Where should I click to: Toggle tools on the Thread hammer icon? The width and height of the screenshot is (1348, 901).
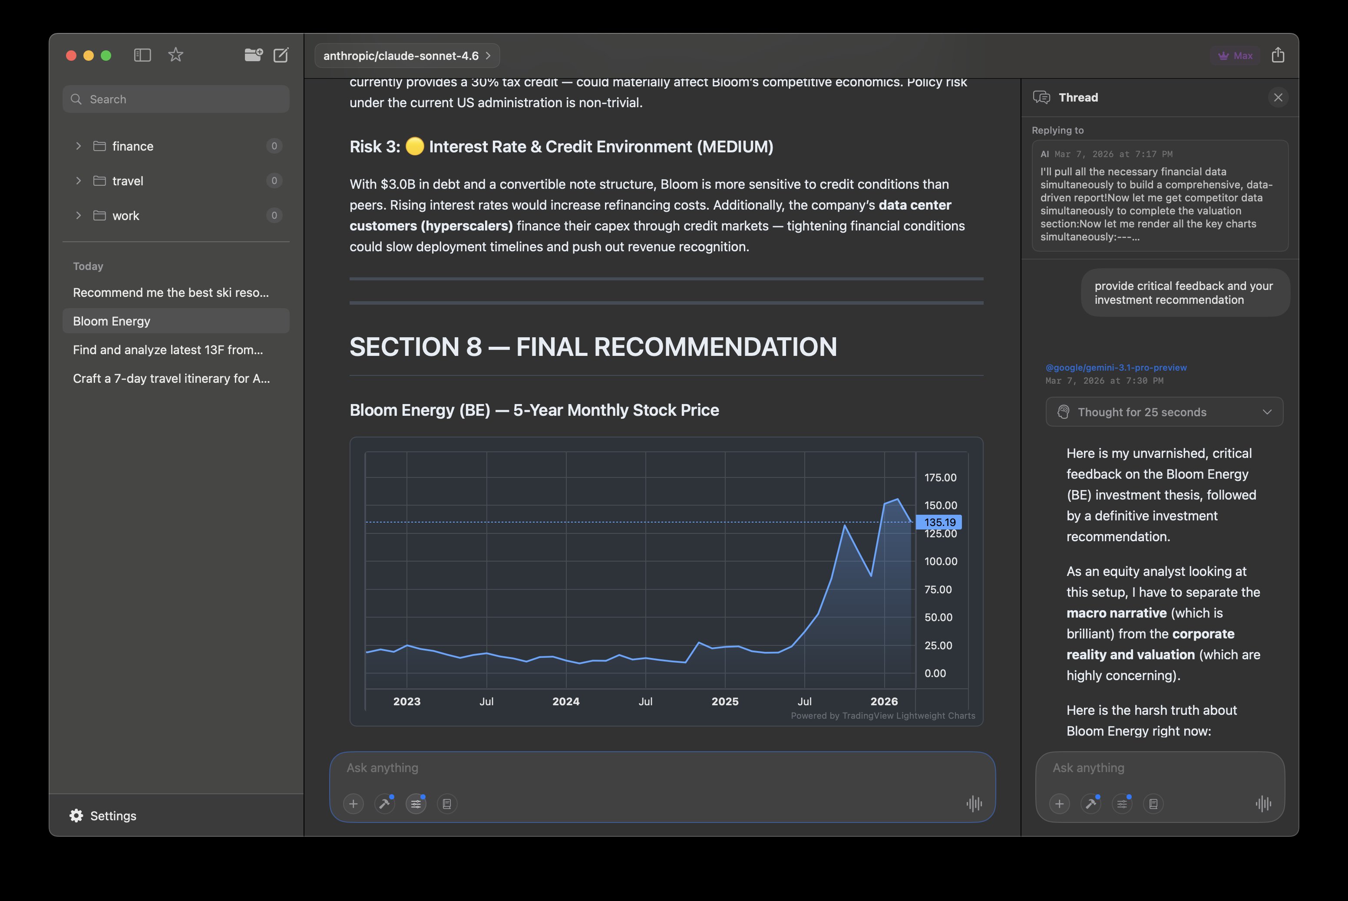1090,804
